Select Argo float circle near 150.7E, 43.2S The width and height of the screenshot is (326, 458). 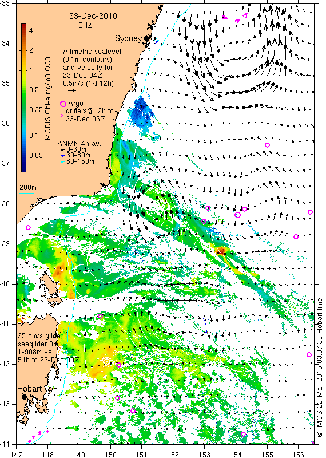(133, 410)
